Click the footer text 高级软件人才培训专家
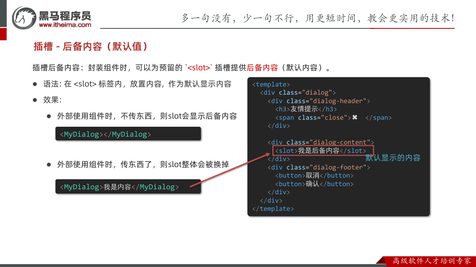The width and height of the screenshot is (476, 267). (x=432, y=261)
